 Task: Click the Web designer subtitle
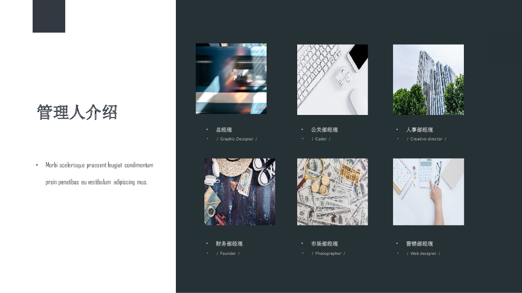(424, 253)
